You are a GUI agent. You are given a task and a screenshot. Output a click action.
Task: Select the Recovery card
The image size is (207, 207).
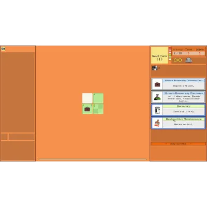pos(178,110)
